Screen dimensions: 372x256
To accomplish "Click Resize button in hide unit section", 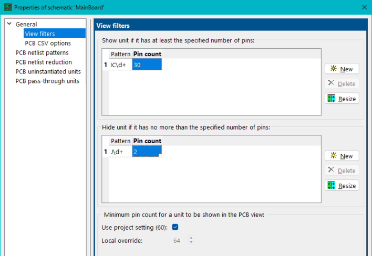I will (x=342, y=186).
